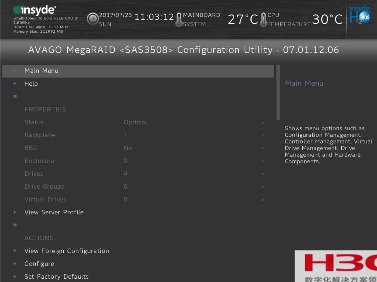Click the Drive Groups row label
The image size is (377, 282).
pyautogui.click(x=44, y=187)
